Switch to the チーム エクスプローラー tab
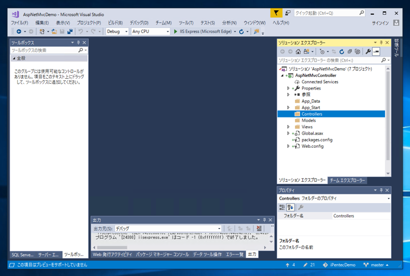Screen dimensions: 410x276 pyautogui.click(x=347, y=180)
